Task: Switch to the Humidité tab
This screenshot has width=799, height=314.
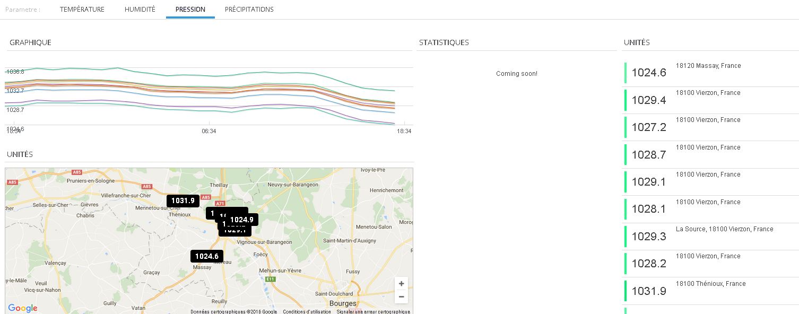Action: [x=140, y=10]
